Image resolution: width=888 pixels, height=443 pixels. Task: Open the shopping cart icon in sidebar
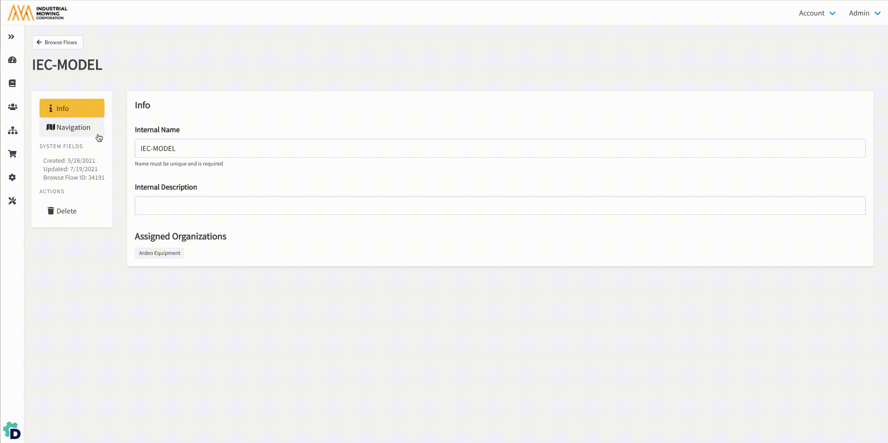coord(12,154)
